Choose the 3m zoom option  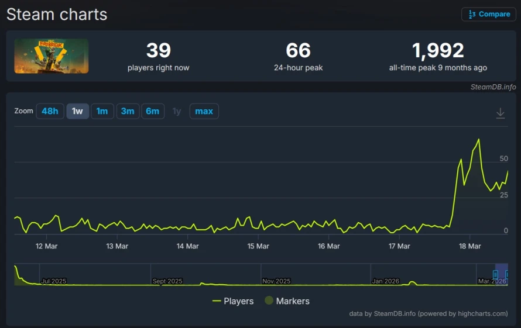click(x=128, y=111)
